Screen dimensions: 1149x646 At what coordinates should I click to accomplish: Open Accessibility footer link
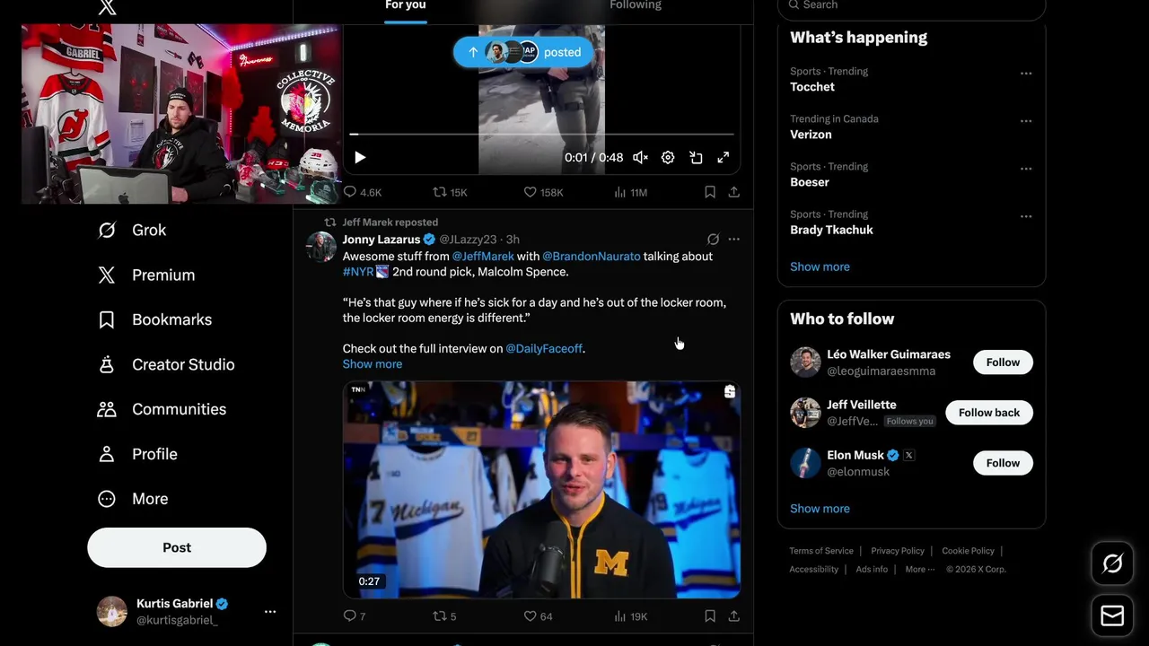[x=814, y=570]
